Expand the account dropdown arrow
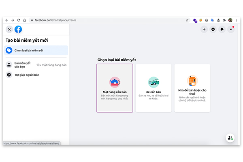 click(x=231, y=29)
